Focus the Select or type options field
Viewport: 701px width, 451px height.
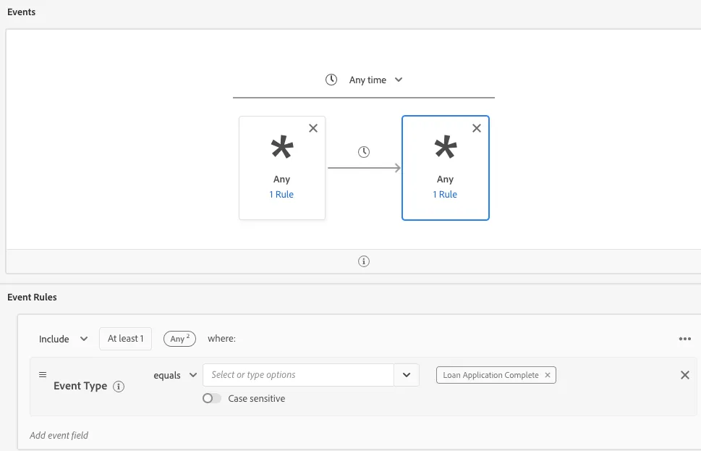[298, 375]
